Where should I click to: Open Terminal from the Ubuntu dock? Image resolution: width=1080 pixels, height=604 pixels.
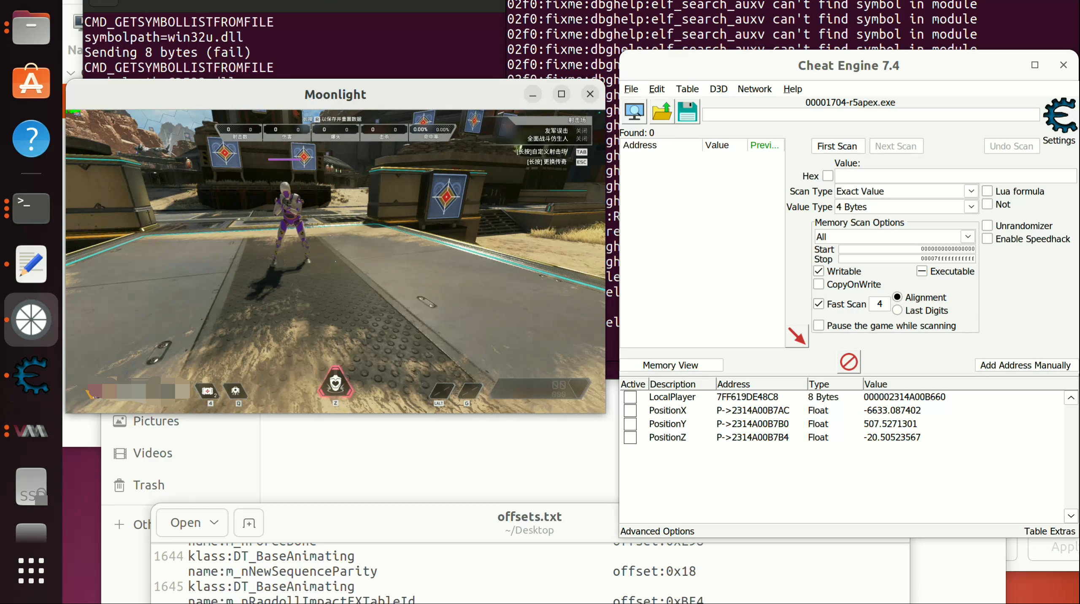click(31, 208)
